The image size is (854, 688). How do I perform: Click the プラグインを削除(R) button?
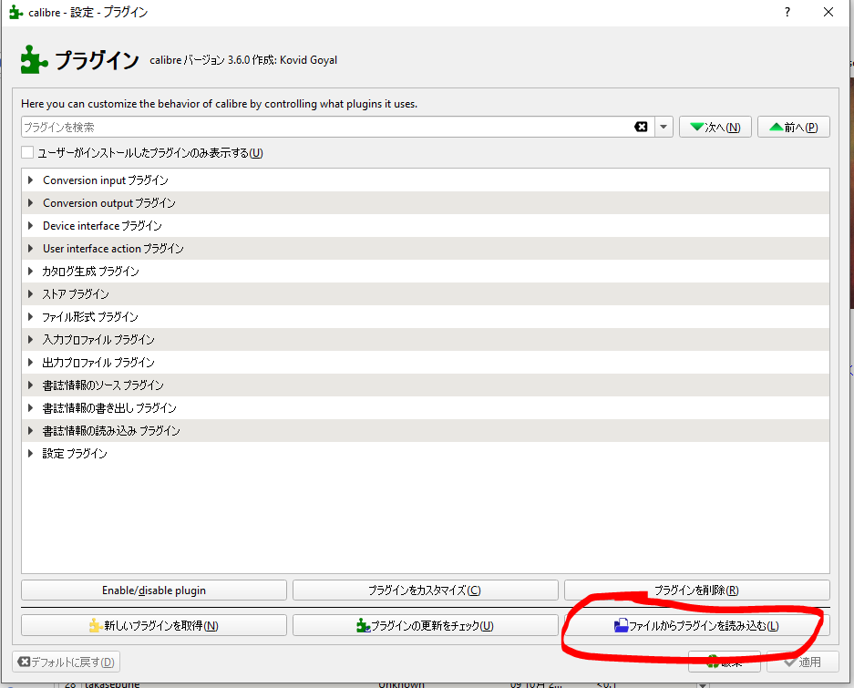pyautogui.click(x=697, y=590)
